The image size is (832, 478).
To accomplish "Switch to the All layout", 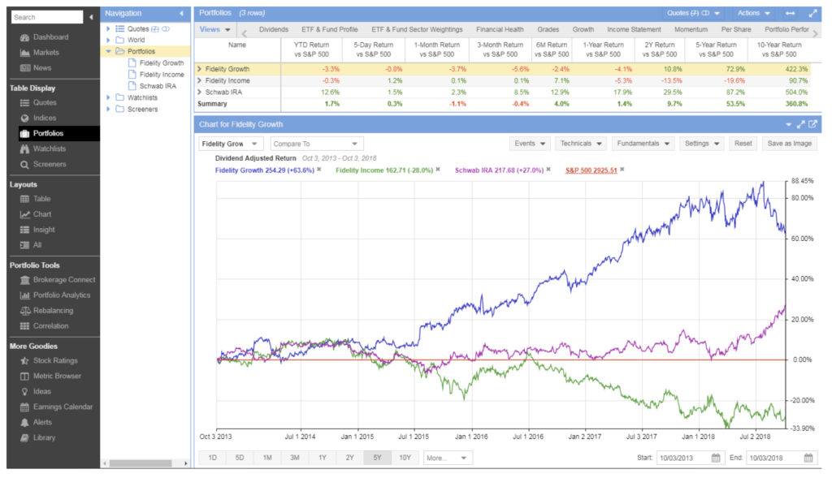I will [x=31, y=245].
